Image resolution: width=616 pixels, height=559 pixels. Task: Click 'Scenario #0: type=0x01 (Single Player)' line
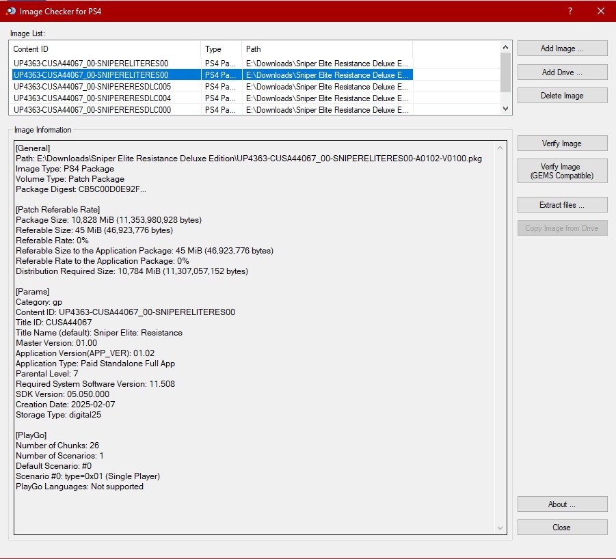[88, 476]
